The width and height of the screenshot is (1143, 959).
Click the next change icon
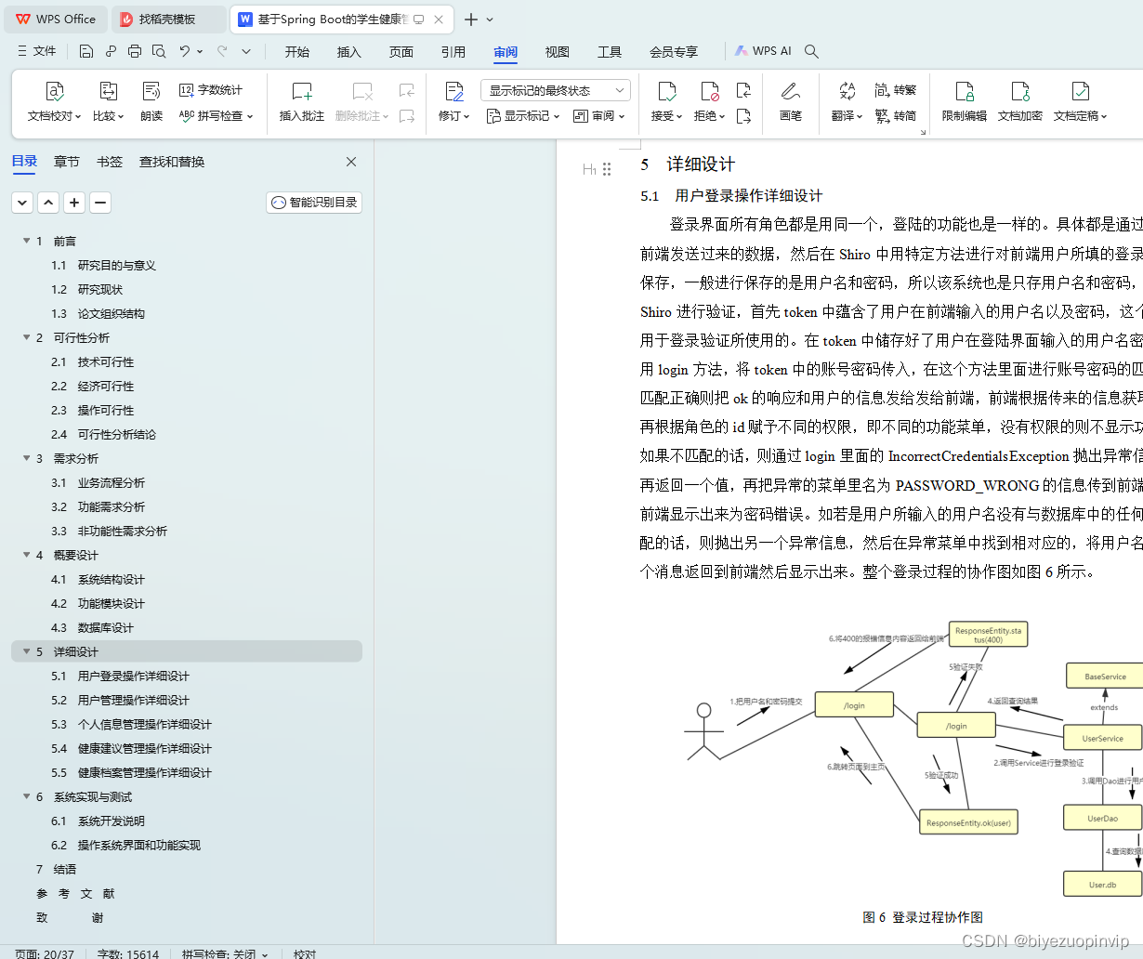click(743, 116)
